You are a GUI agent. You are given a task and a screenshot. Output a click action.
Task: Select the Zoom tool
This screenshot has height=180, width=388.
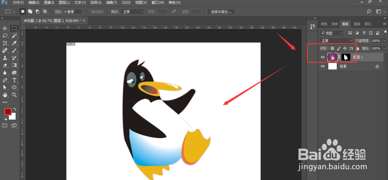pos(14,95)
